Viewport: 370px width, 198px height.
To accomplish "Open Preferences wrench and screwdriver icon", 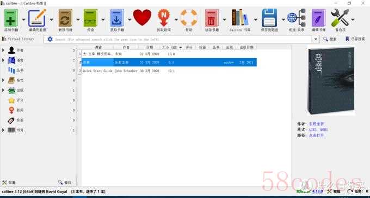I will click(340, 18).
